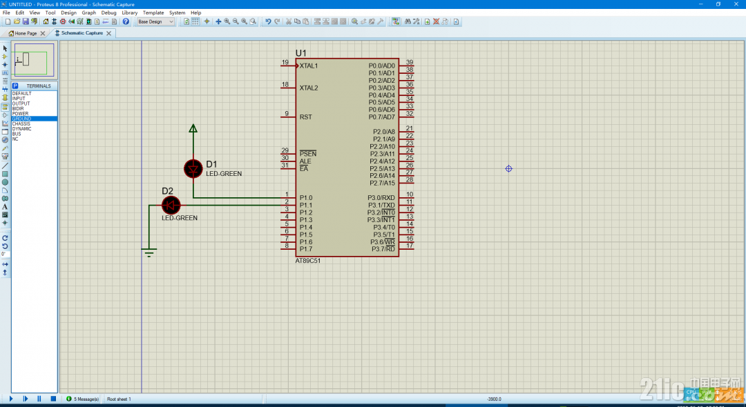Open the Library menu
Screen dimensions: 746x407
129,13
